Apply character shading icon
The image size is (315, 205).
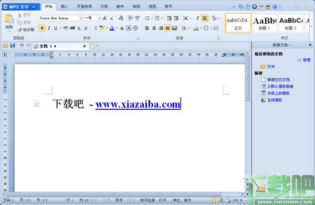click(122, 28)
